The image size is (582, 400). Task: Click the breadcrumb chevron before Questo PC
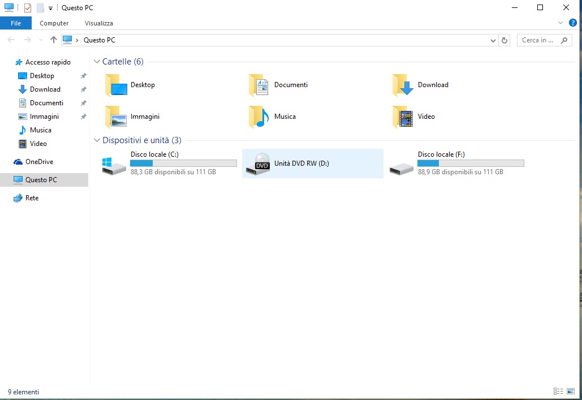(x=77, y=40)
